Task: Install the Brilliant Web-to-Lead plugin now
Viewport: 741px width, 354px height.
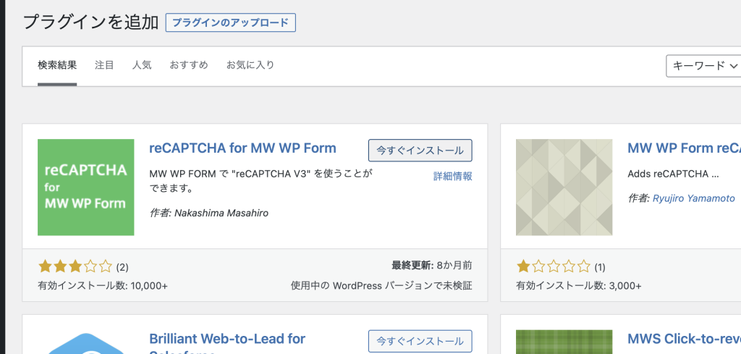Action: tap(420, 341)
